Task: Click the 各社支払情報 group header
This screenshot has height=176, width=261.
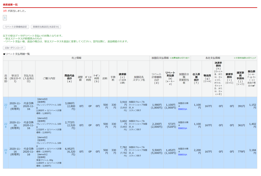Action: [x=213, y=58]
